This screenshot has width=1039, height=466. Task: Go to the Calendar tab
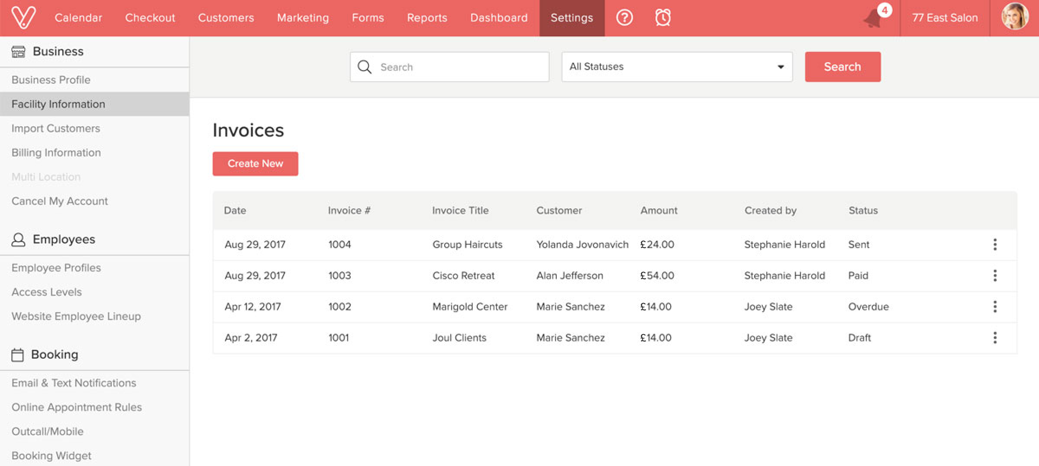coord(78,18)
